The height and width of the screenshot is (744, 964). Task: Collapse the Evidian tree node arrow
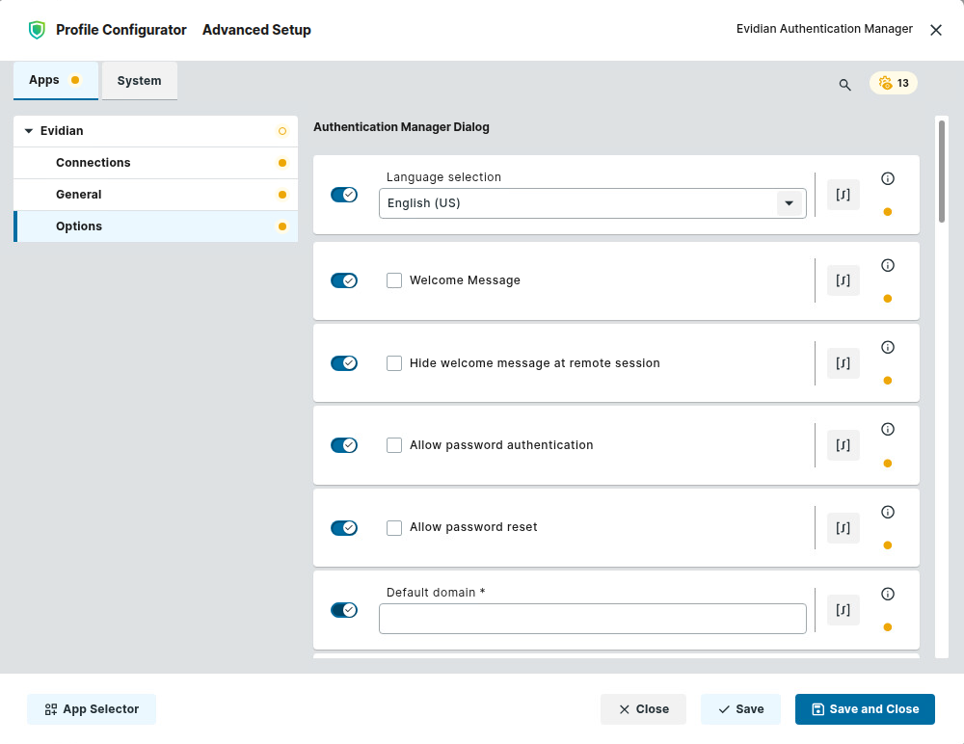pyautogui.click(x=28, y=131)
